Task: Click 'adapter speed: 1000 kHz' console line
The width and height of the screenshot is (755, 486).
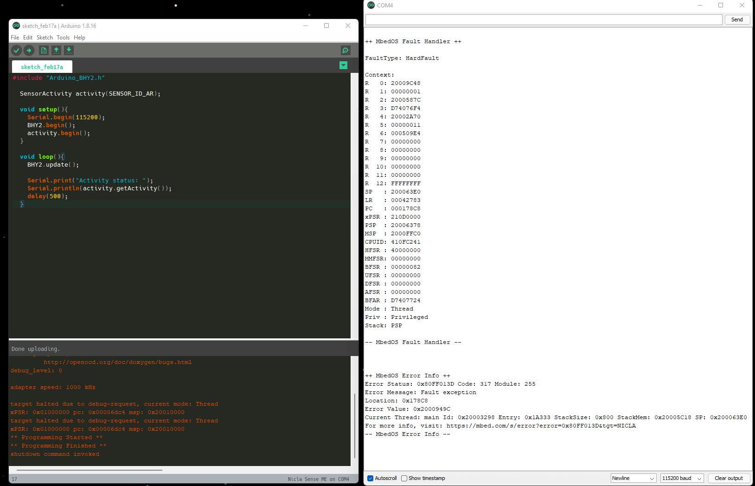Action: (x=53, y=387)
